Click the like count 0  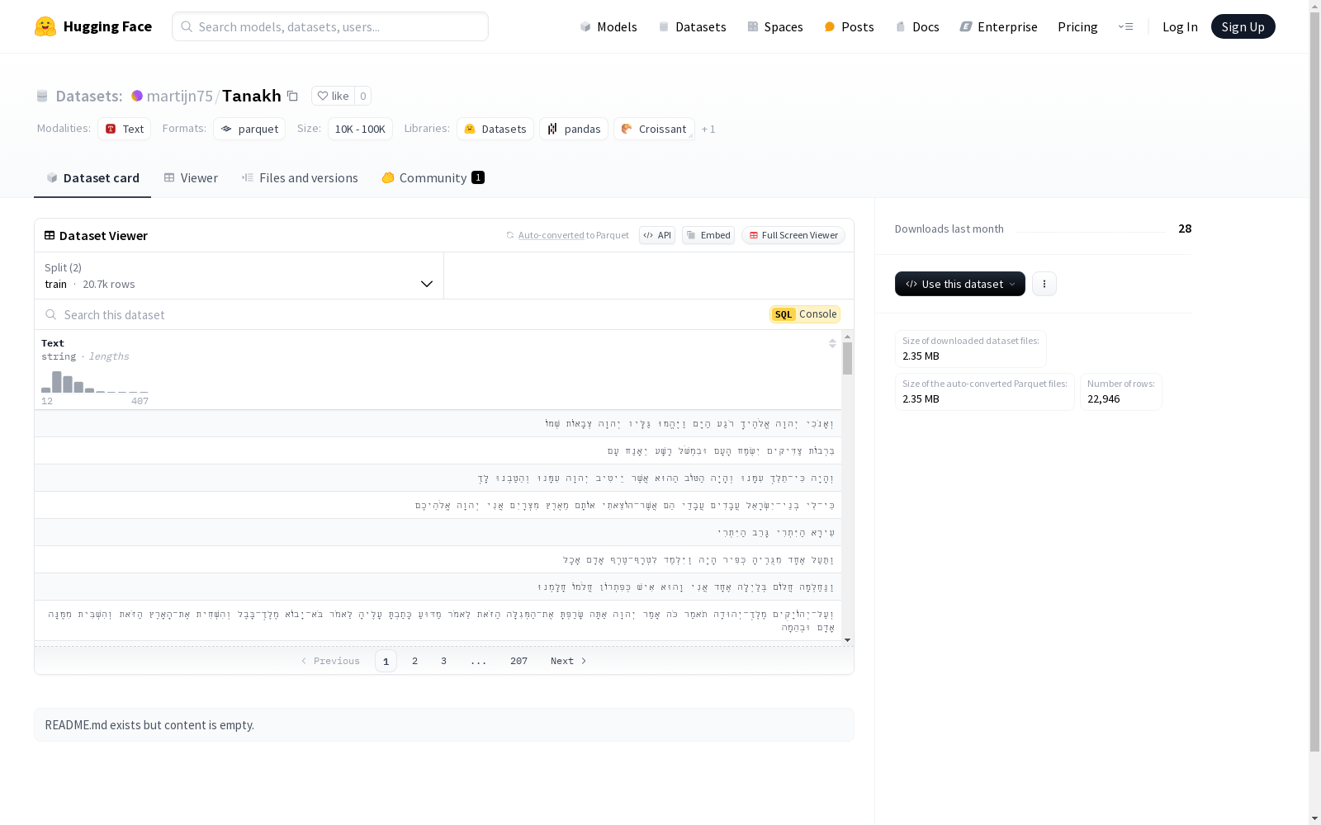point(362,96)
